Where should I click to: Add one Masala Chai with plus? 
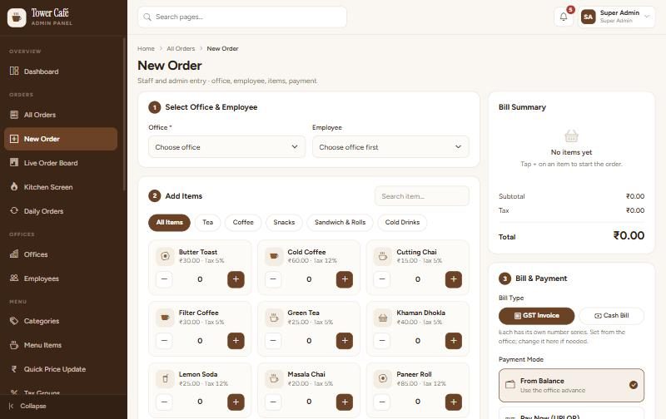345,402
